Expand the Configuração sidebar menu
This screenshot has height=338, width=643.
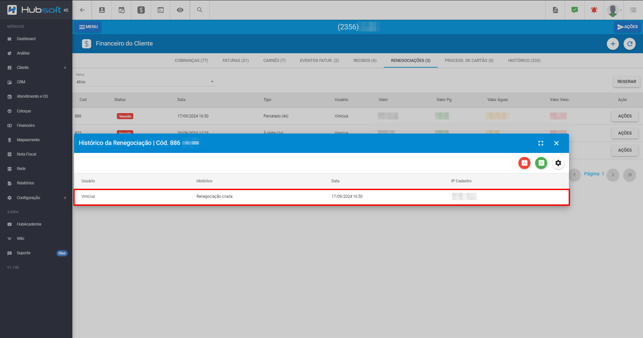tap(36, 198)
